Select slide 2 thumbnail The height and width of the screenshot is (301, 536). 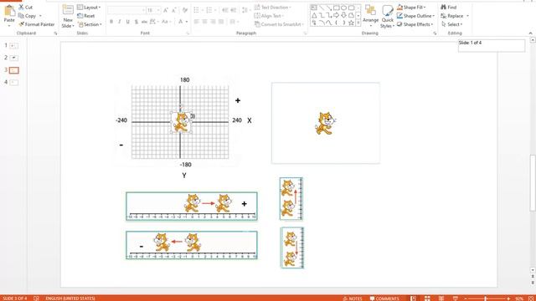click(13, 58)
